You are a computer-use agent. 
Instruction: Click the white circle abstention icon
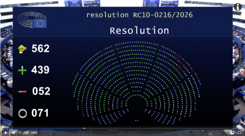click(23, 113)
